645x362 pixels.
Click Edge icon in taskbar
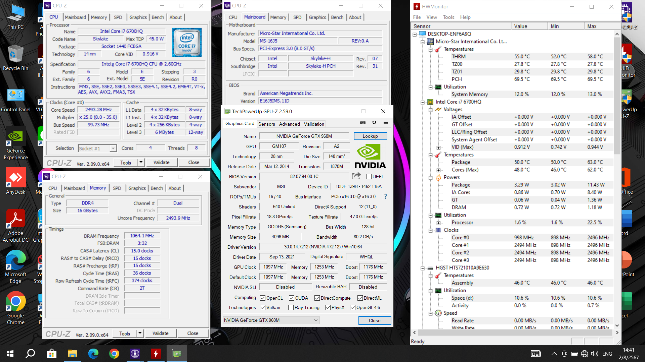click(93, 354)
